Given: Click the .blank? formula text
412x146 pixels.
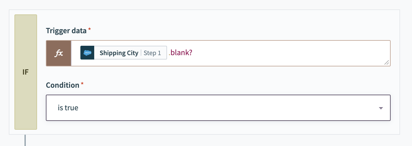Looking at the screenshot, I should (x=181, y=53).
